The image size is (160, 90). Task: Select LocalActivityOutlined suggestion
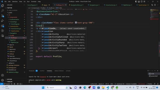tap(64, 37)
